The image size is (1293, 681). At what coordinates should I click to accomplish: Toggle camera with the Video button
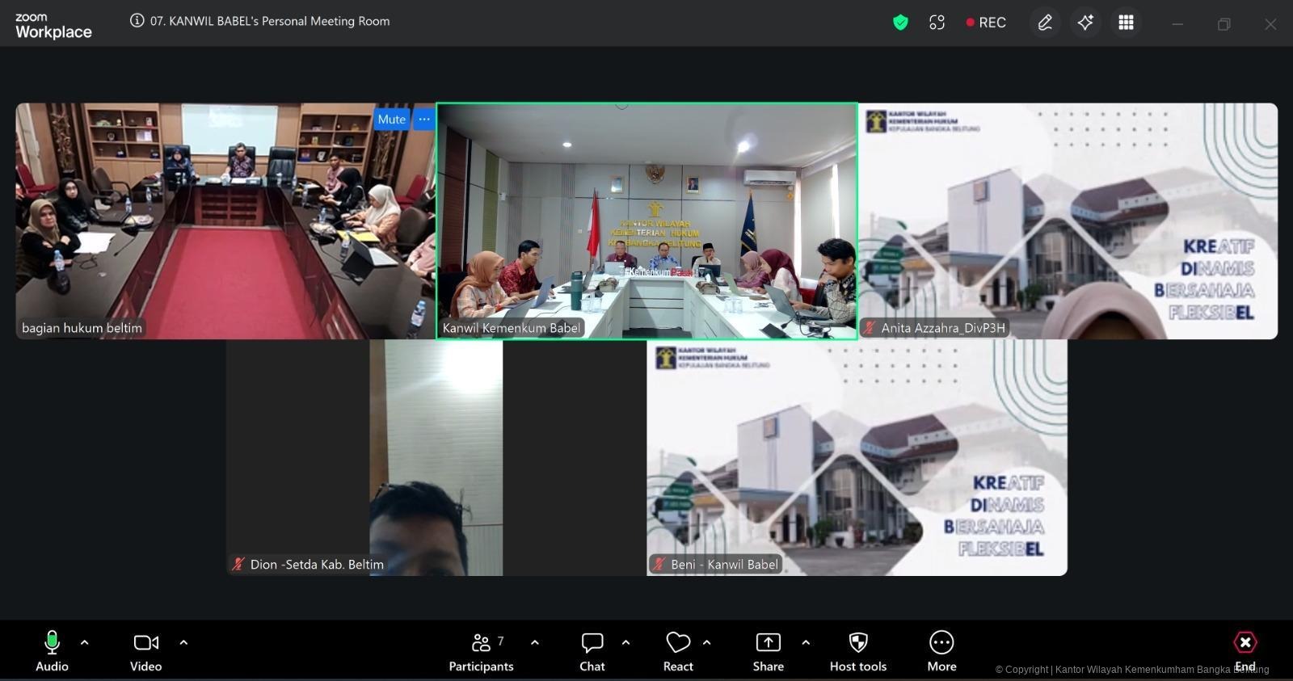pyautogui.click(x=146, y=651)
